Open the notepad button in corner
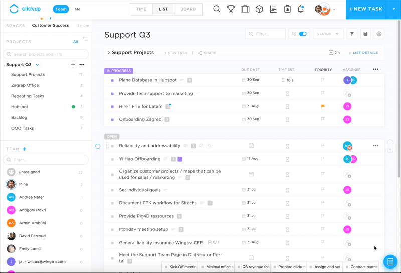 390,262
